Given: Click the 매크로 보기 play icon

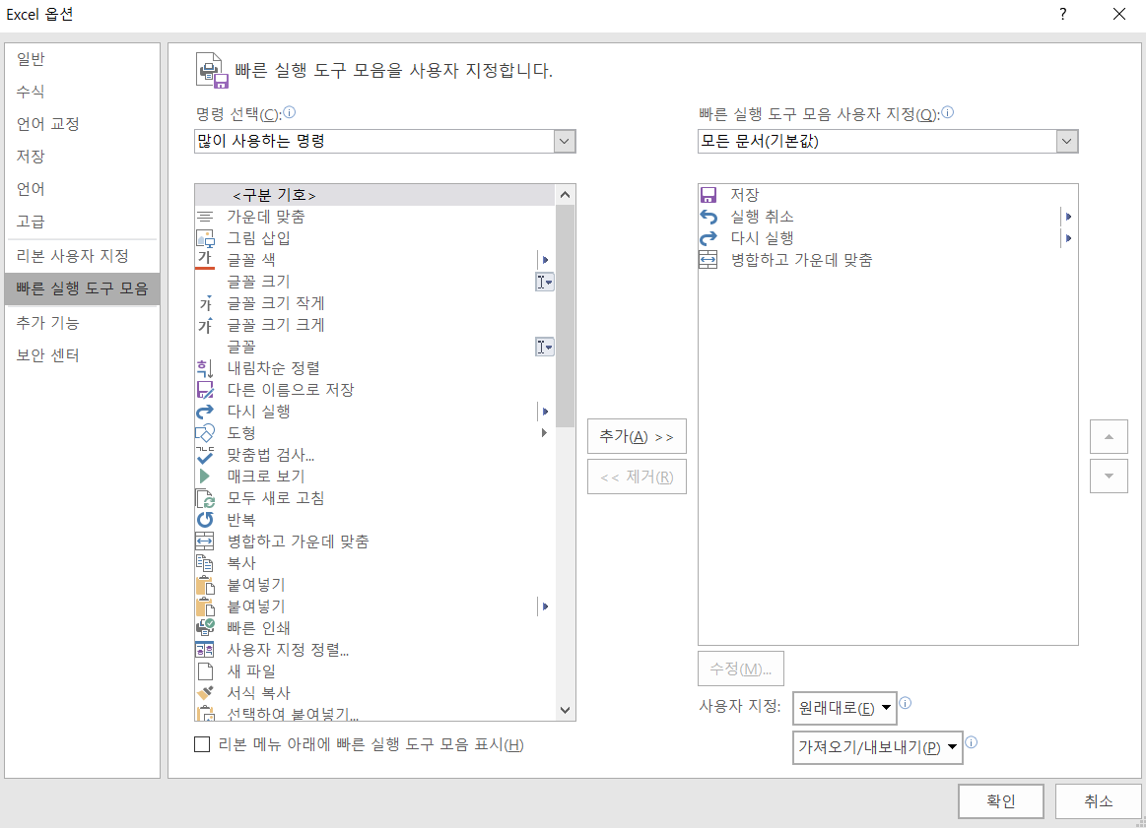Looking at the screenshot, I should click(205, 477).
